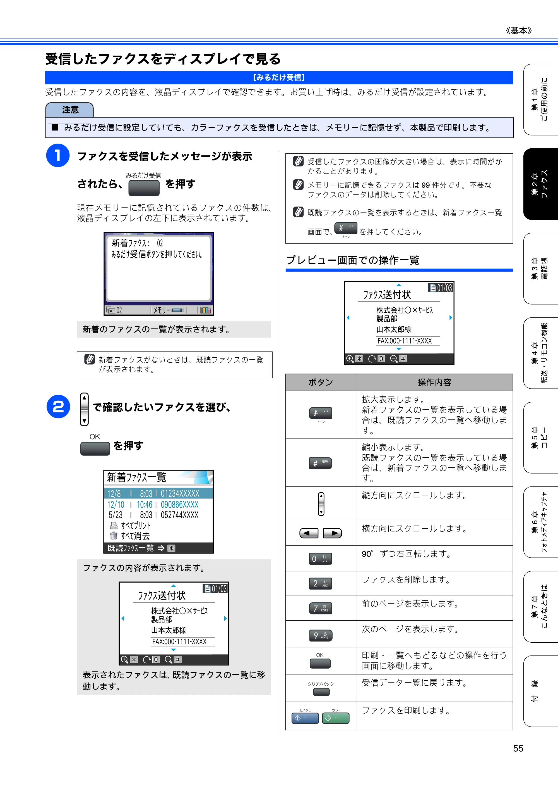Image resolution: width=558 pixels, height=791 pixels.
Task: Click the 注意 caution label
Action: point(70,110)
